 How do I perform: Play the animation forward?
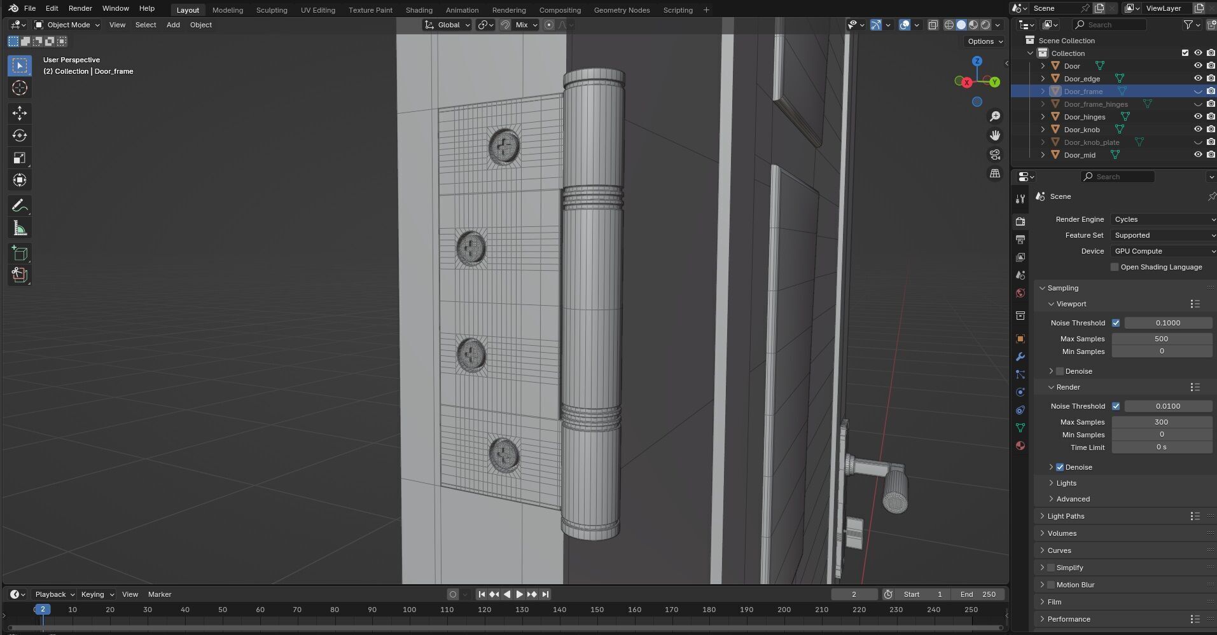[x=519, y=594]
